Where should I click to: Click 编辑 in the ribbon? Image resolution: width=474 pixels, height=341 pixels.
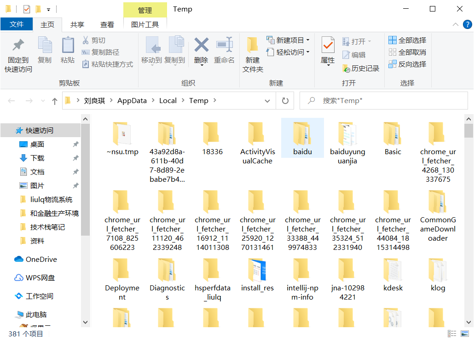(x=354, y=55)
